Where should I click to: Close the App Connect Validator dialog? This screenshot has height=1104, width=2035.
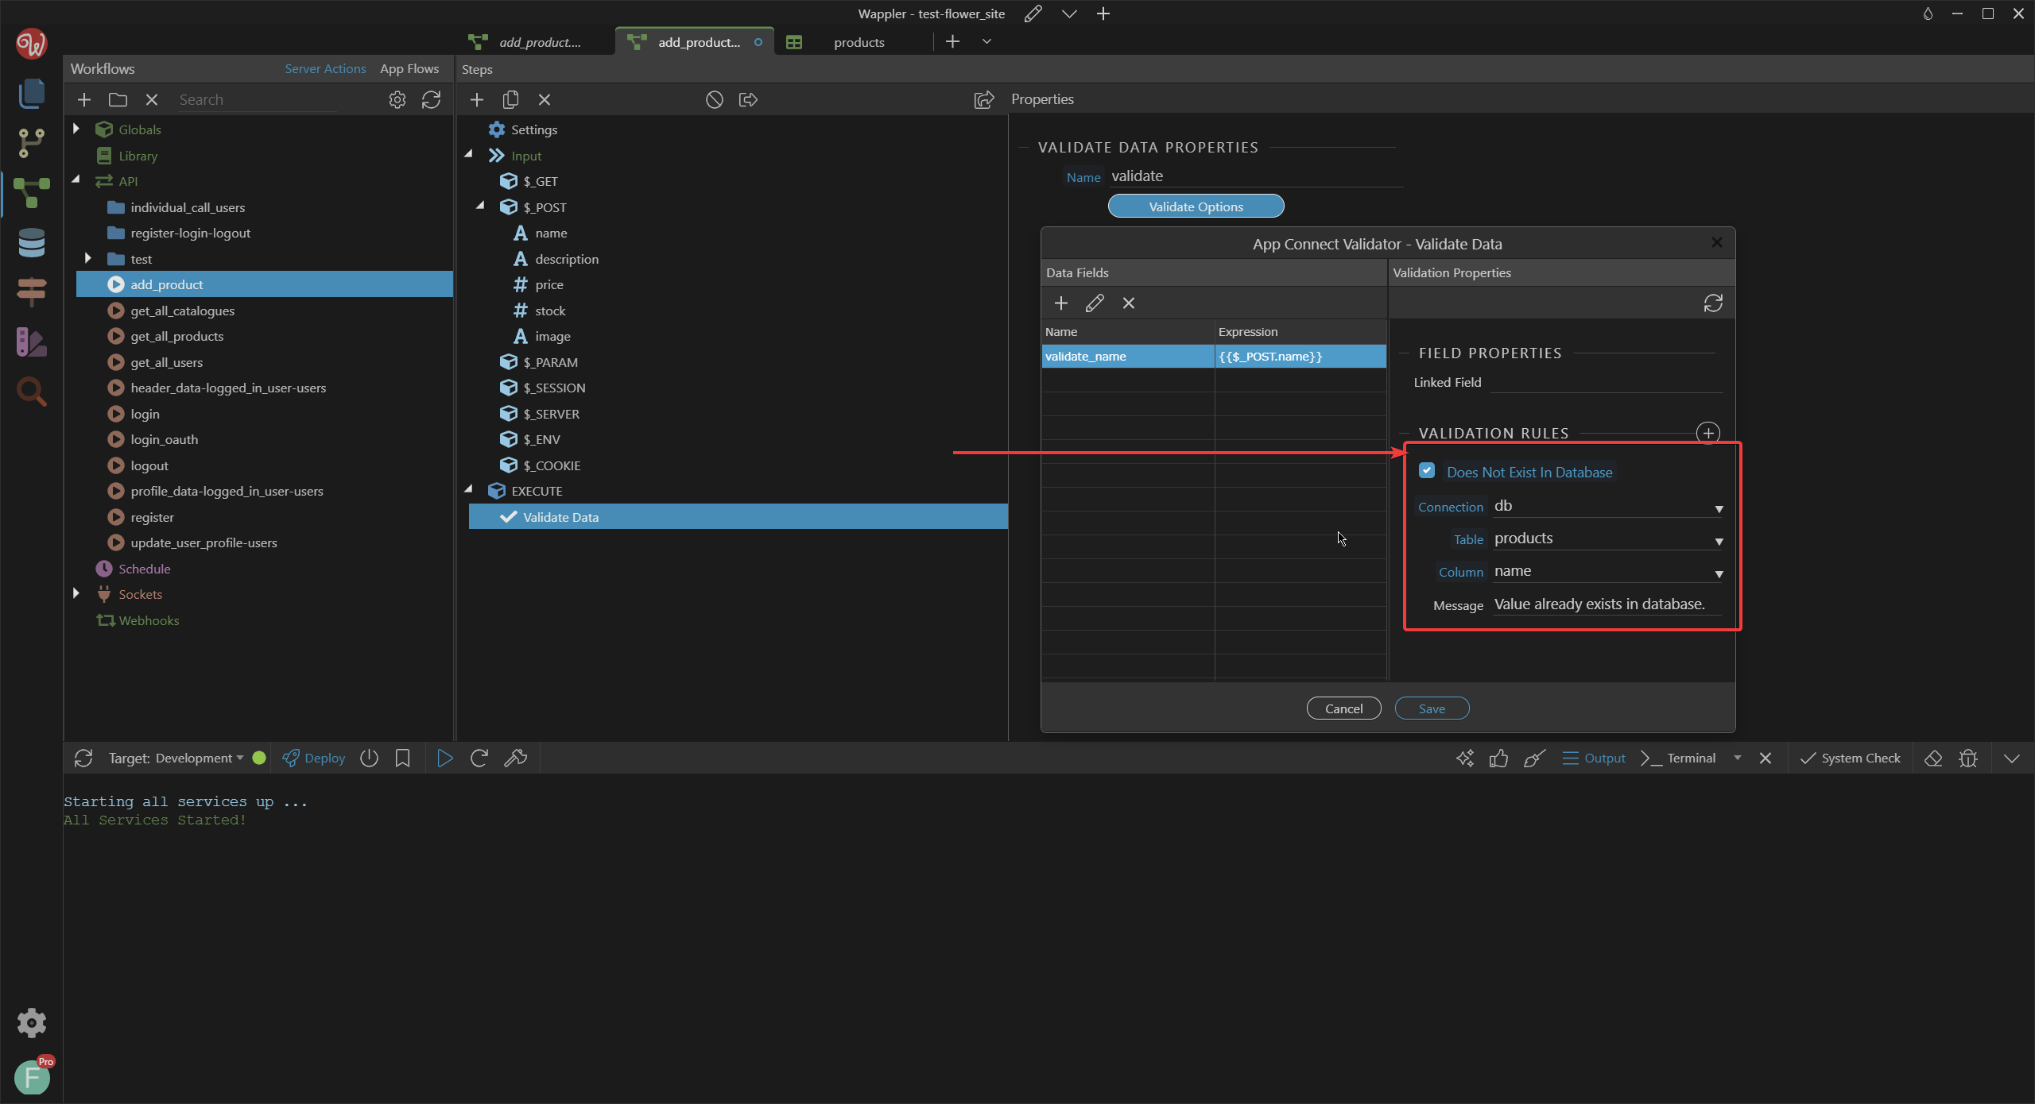(1717, 242)
